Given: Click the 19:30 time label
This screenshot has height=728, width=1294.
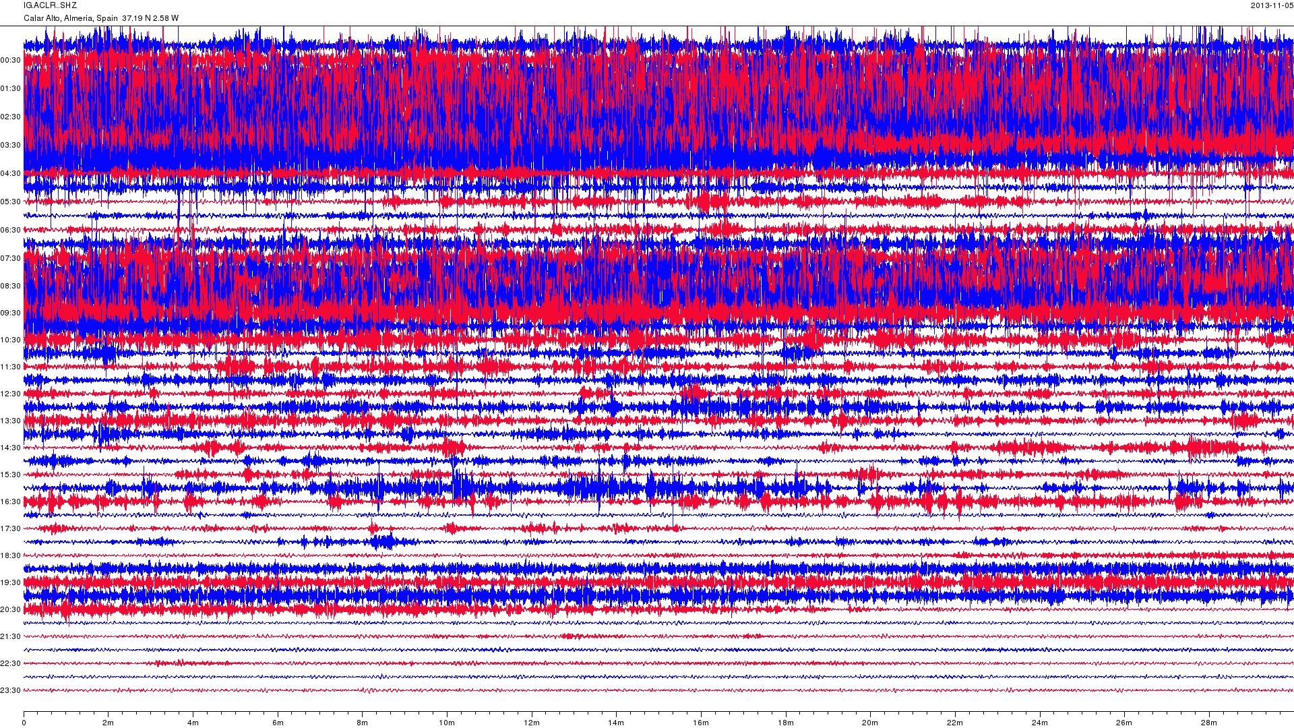Looking at the screenshot, I should coord(10,583).
